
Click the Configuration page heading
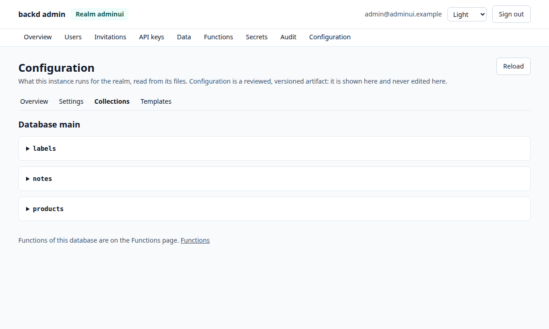tap(56, 68)
